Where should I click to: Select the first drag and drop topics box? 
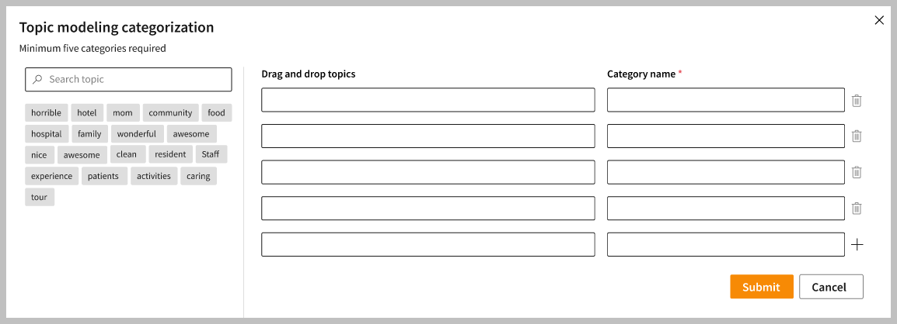[x=428, y=100]
